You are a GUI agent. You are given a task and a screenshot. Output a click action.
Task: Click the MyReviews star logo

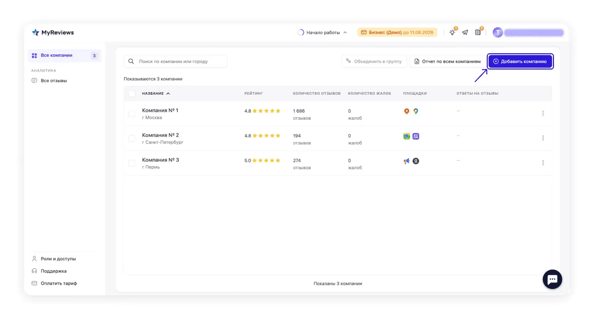(36, 33)
